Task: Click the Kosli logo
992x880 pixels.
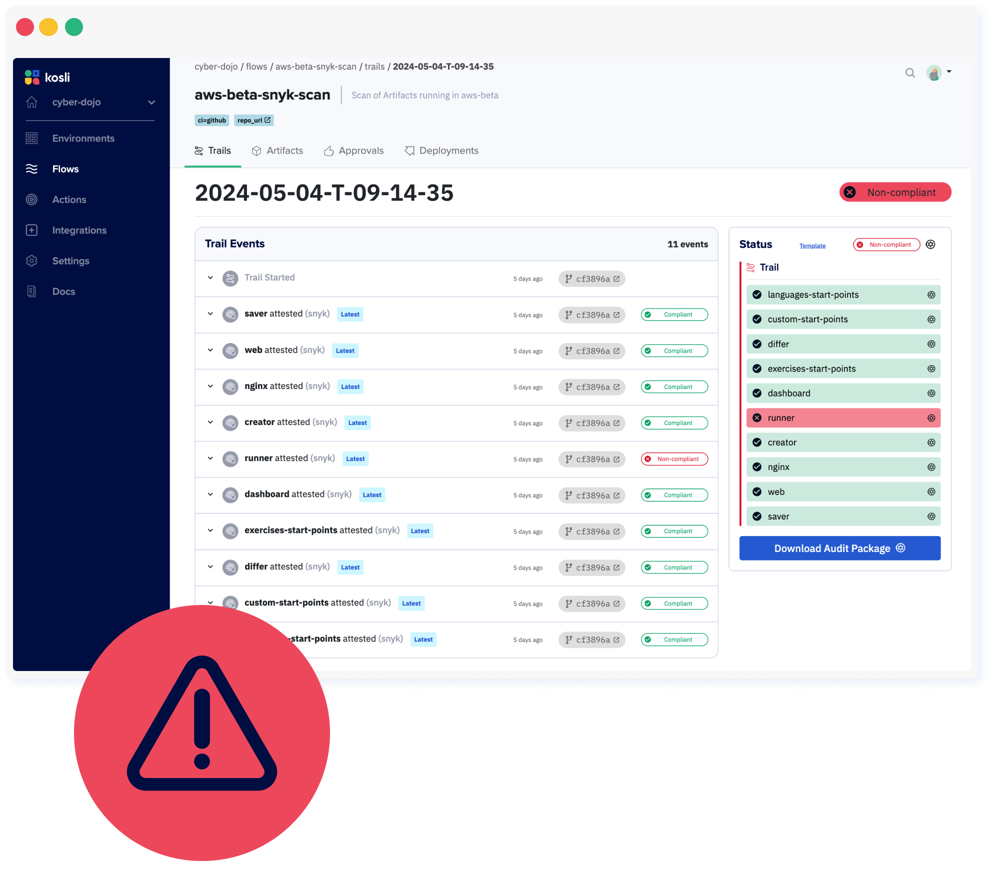Action: pyautogui.click(x=47, y=77)
